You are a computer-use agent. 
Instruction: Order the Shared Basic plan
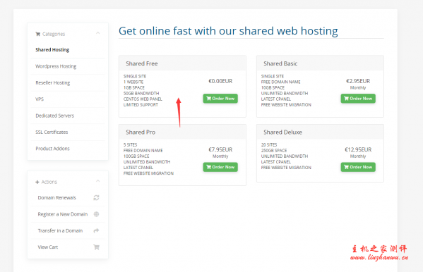click(x=358, y=98)
